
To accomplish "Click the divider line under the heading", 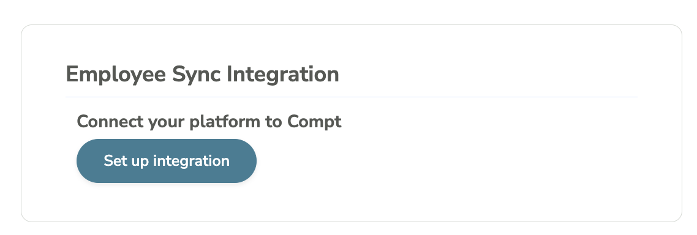I will (x=351, y=97).
